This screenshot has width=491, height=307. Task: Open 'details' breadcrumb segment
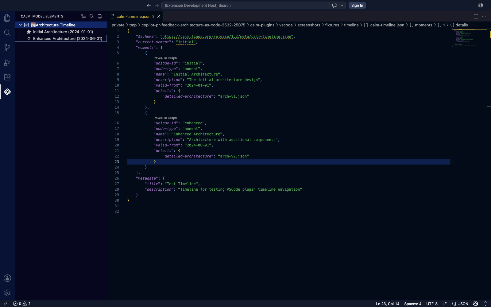click(459, 25)
